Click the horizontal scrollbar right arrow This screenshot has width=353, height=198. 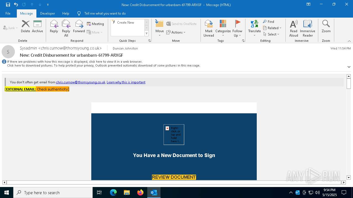344,182
